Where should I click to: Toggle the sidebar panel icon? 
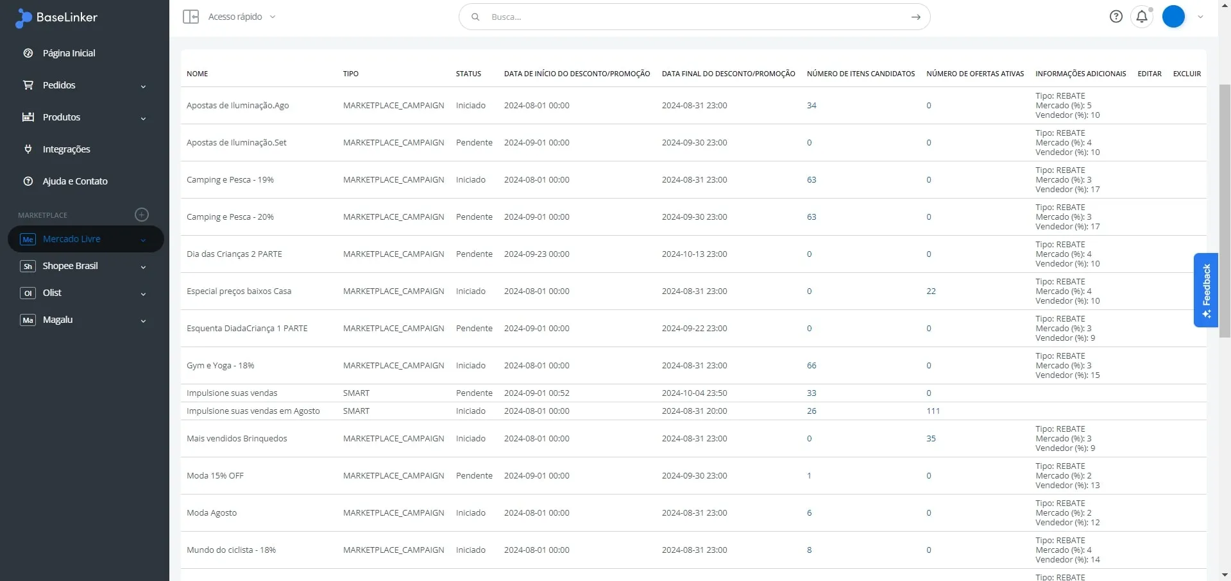[191, 17]
